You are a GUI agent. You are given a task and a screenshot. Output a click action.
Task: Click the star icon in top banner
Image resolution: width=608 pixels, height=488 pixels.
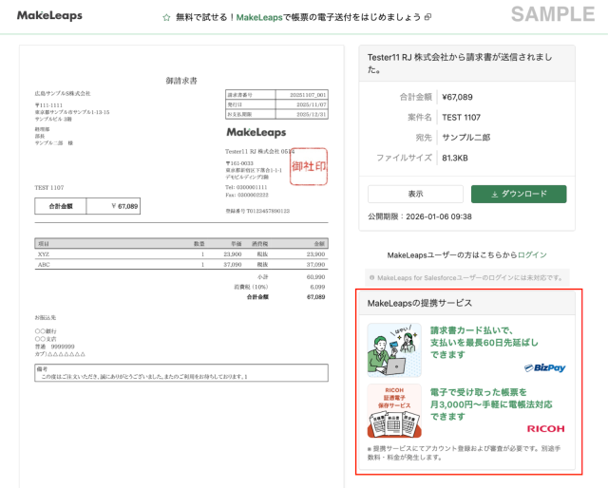[166, 17]
